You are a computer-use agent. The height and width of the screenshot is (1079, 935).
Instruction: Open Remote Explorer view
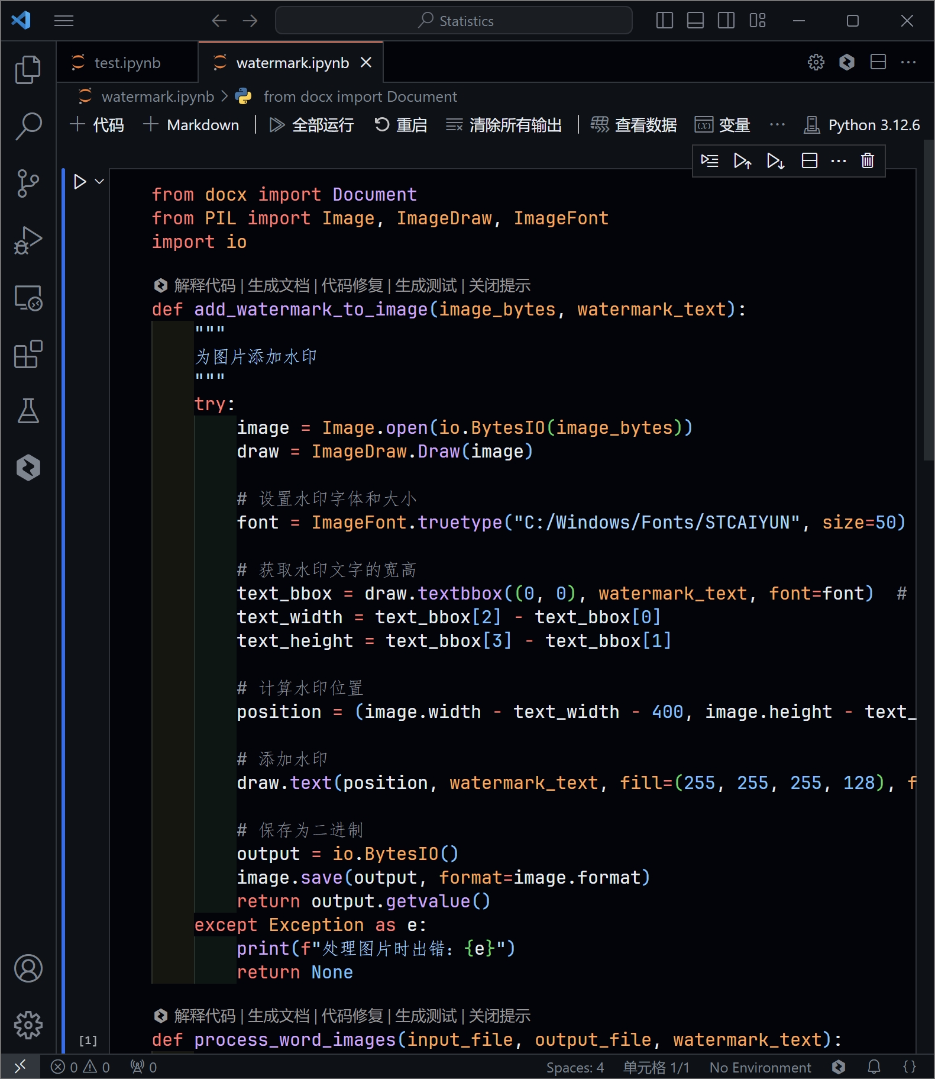28,297
